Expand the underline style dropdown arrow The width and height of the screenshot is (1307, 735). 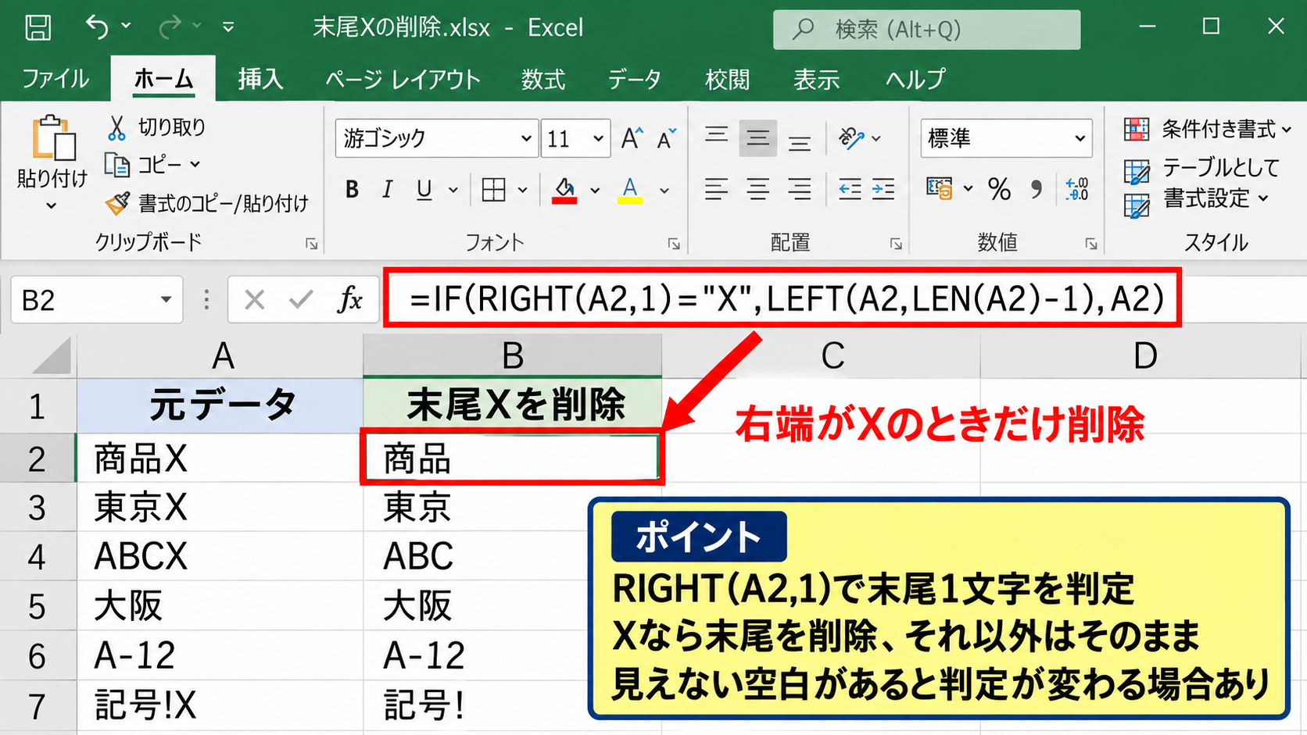click(x=453, y=190)
